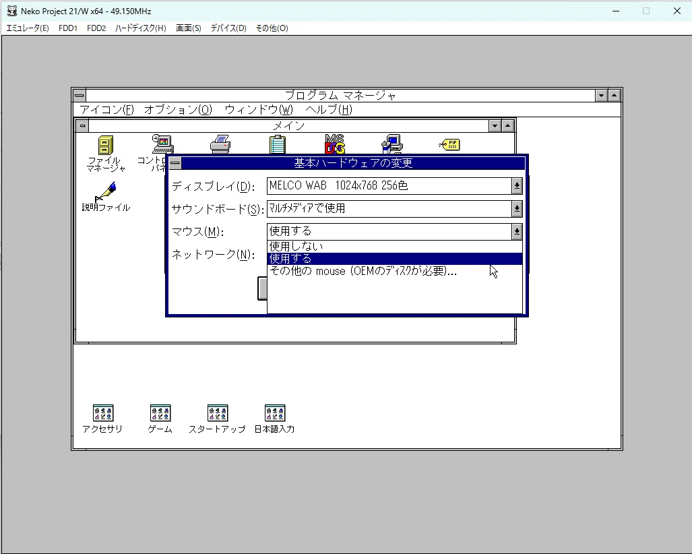The width and height of the screenshot is (692, 554).
Task: Maximize the プログラム マネージャ window
Action: click(615, 95)
